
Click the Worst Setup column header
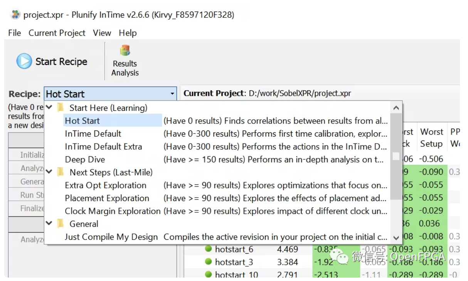pyautogui.click(x=431, y=137)
